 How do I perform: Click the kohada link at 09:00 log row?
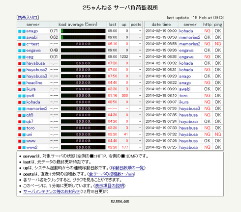pos(186,31)
